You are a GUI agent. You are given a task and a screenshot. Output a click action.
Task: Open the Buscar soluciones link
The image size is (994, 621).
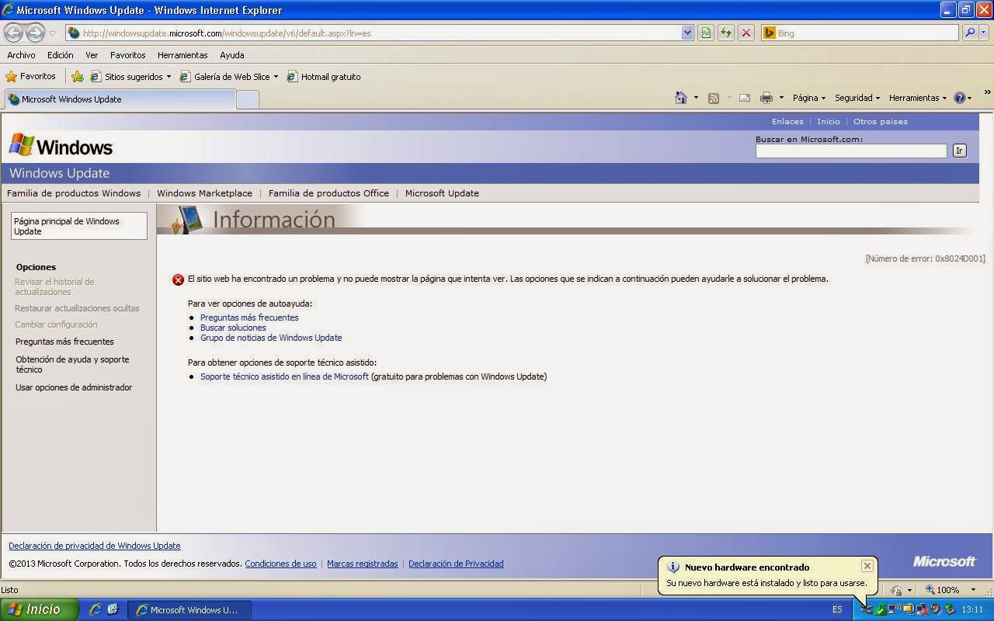[x=233, y=328]
